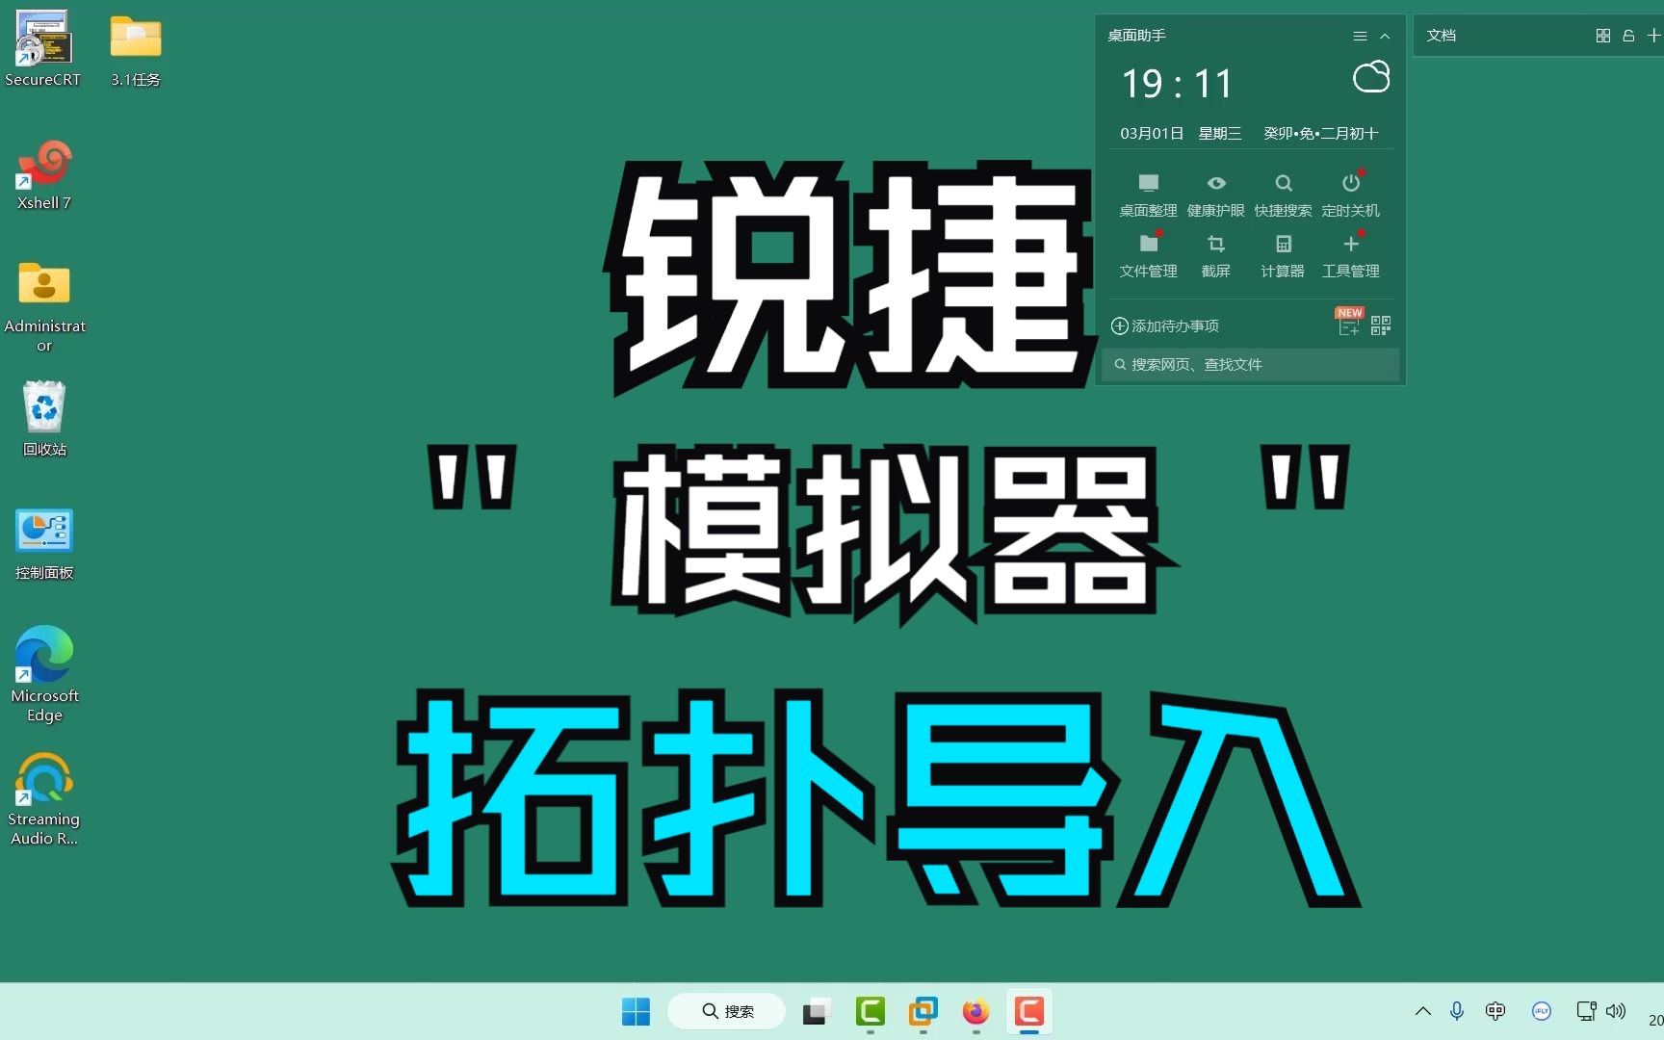This screenshot has width=1664, height=1040.
Task: Switch 文档 panel to grid view
Action: click(x=1602, y=36)
